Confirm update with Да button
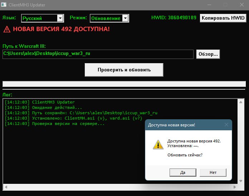The width and height of the screenshot is (249, 196). click(x=183, y=172)
